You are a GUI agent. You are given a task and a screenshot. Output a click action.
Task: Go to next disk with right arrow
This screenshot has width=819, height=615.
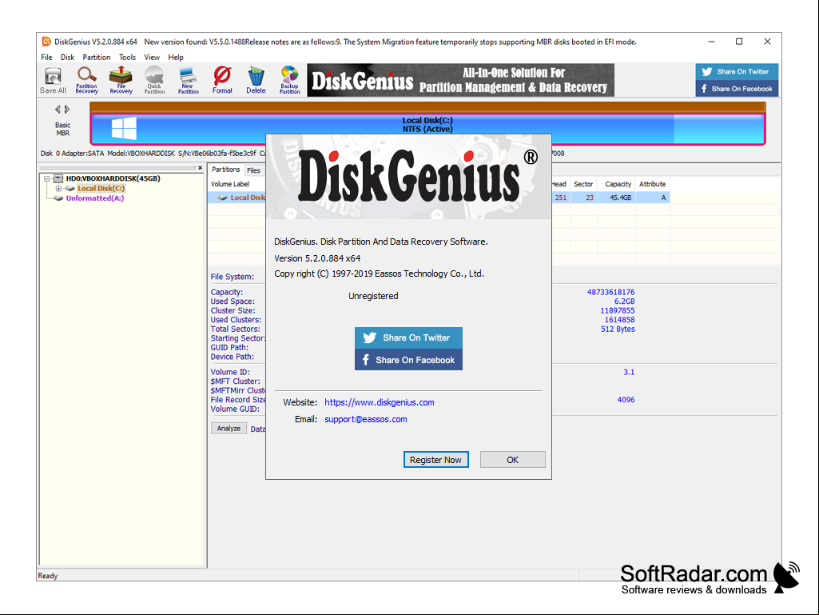(x=67, y=110)
